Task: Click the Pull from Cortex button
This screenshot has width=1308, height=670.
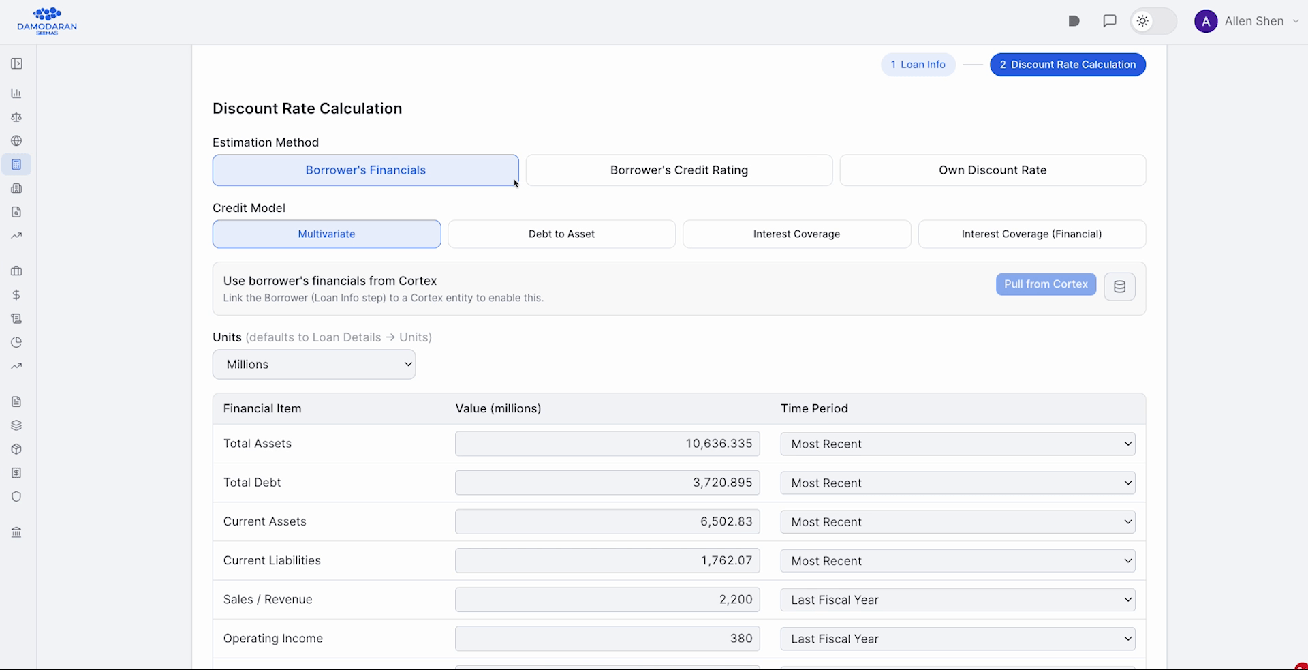Action: [x=1046, y=284]
